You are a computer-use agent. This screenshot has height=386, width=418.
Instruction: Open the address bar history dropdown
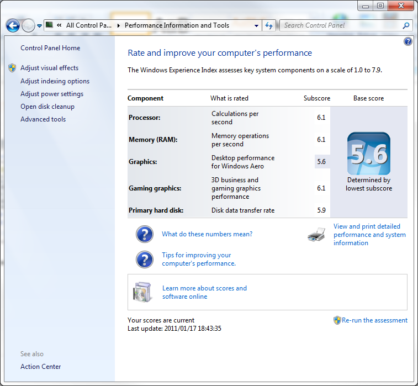pyautogui.click(x=256, y=26)
